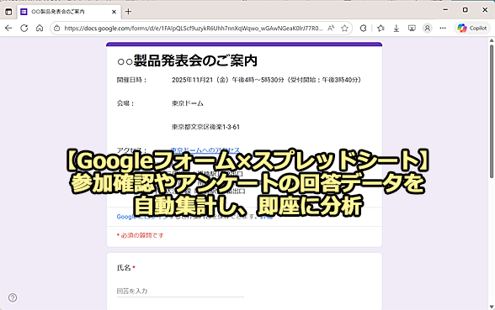This screenshot has width=495, height=310.
Task: Click the address bar URL field
Action: click(x=194, y=29)
